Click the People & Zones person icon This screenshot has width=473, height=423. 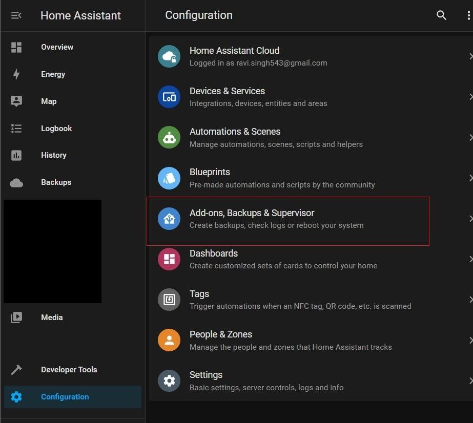point(169,340)
